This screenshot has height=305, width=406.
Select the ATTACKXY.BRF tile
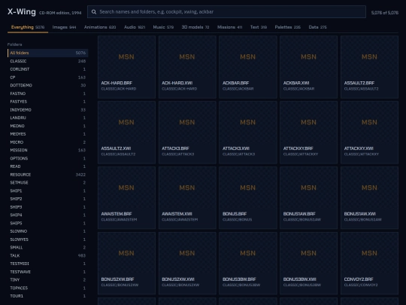tap(308, 133)
